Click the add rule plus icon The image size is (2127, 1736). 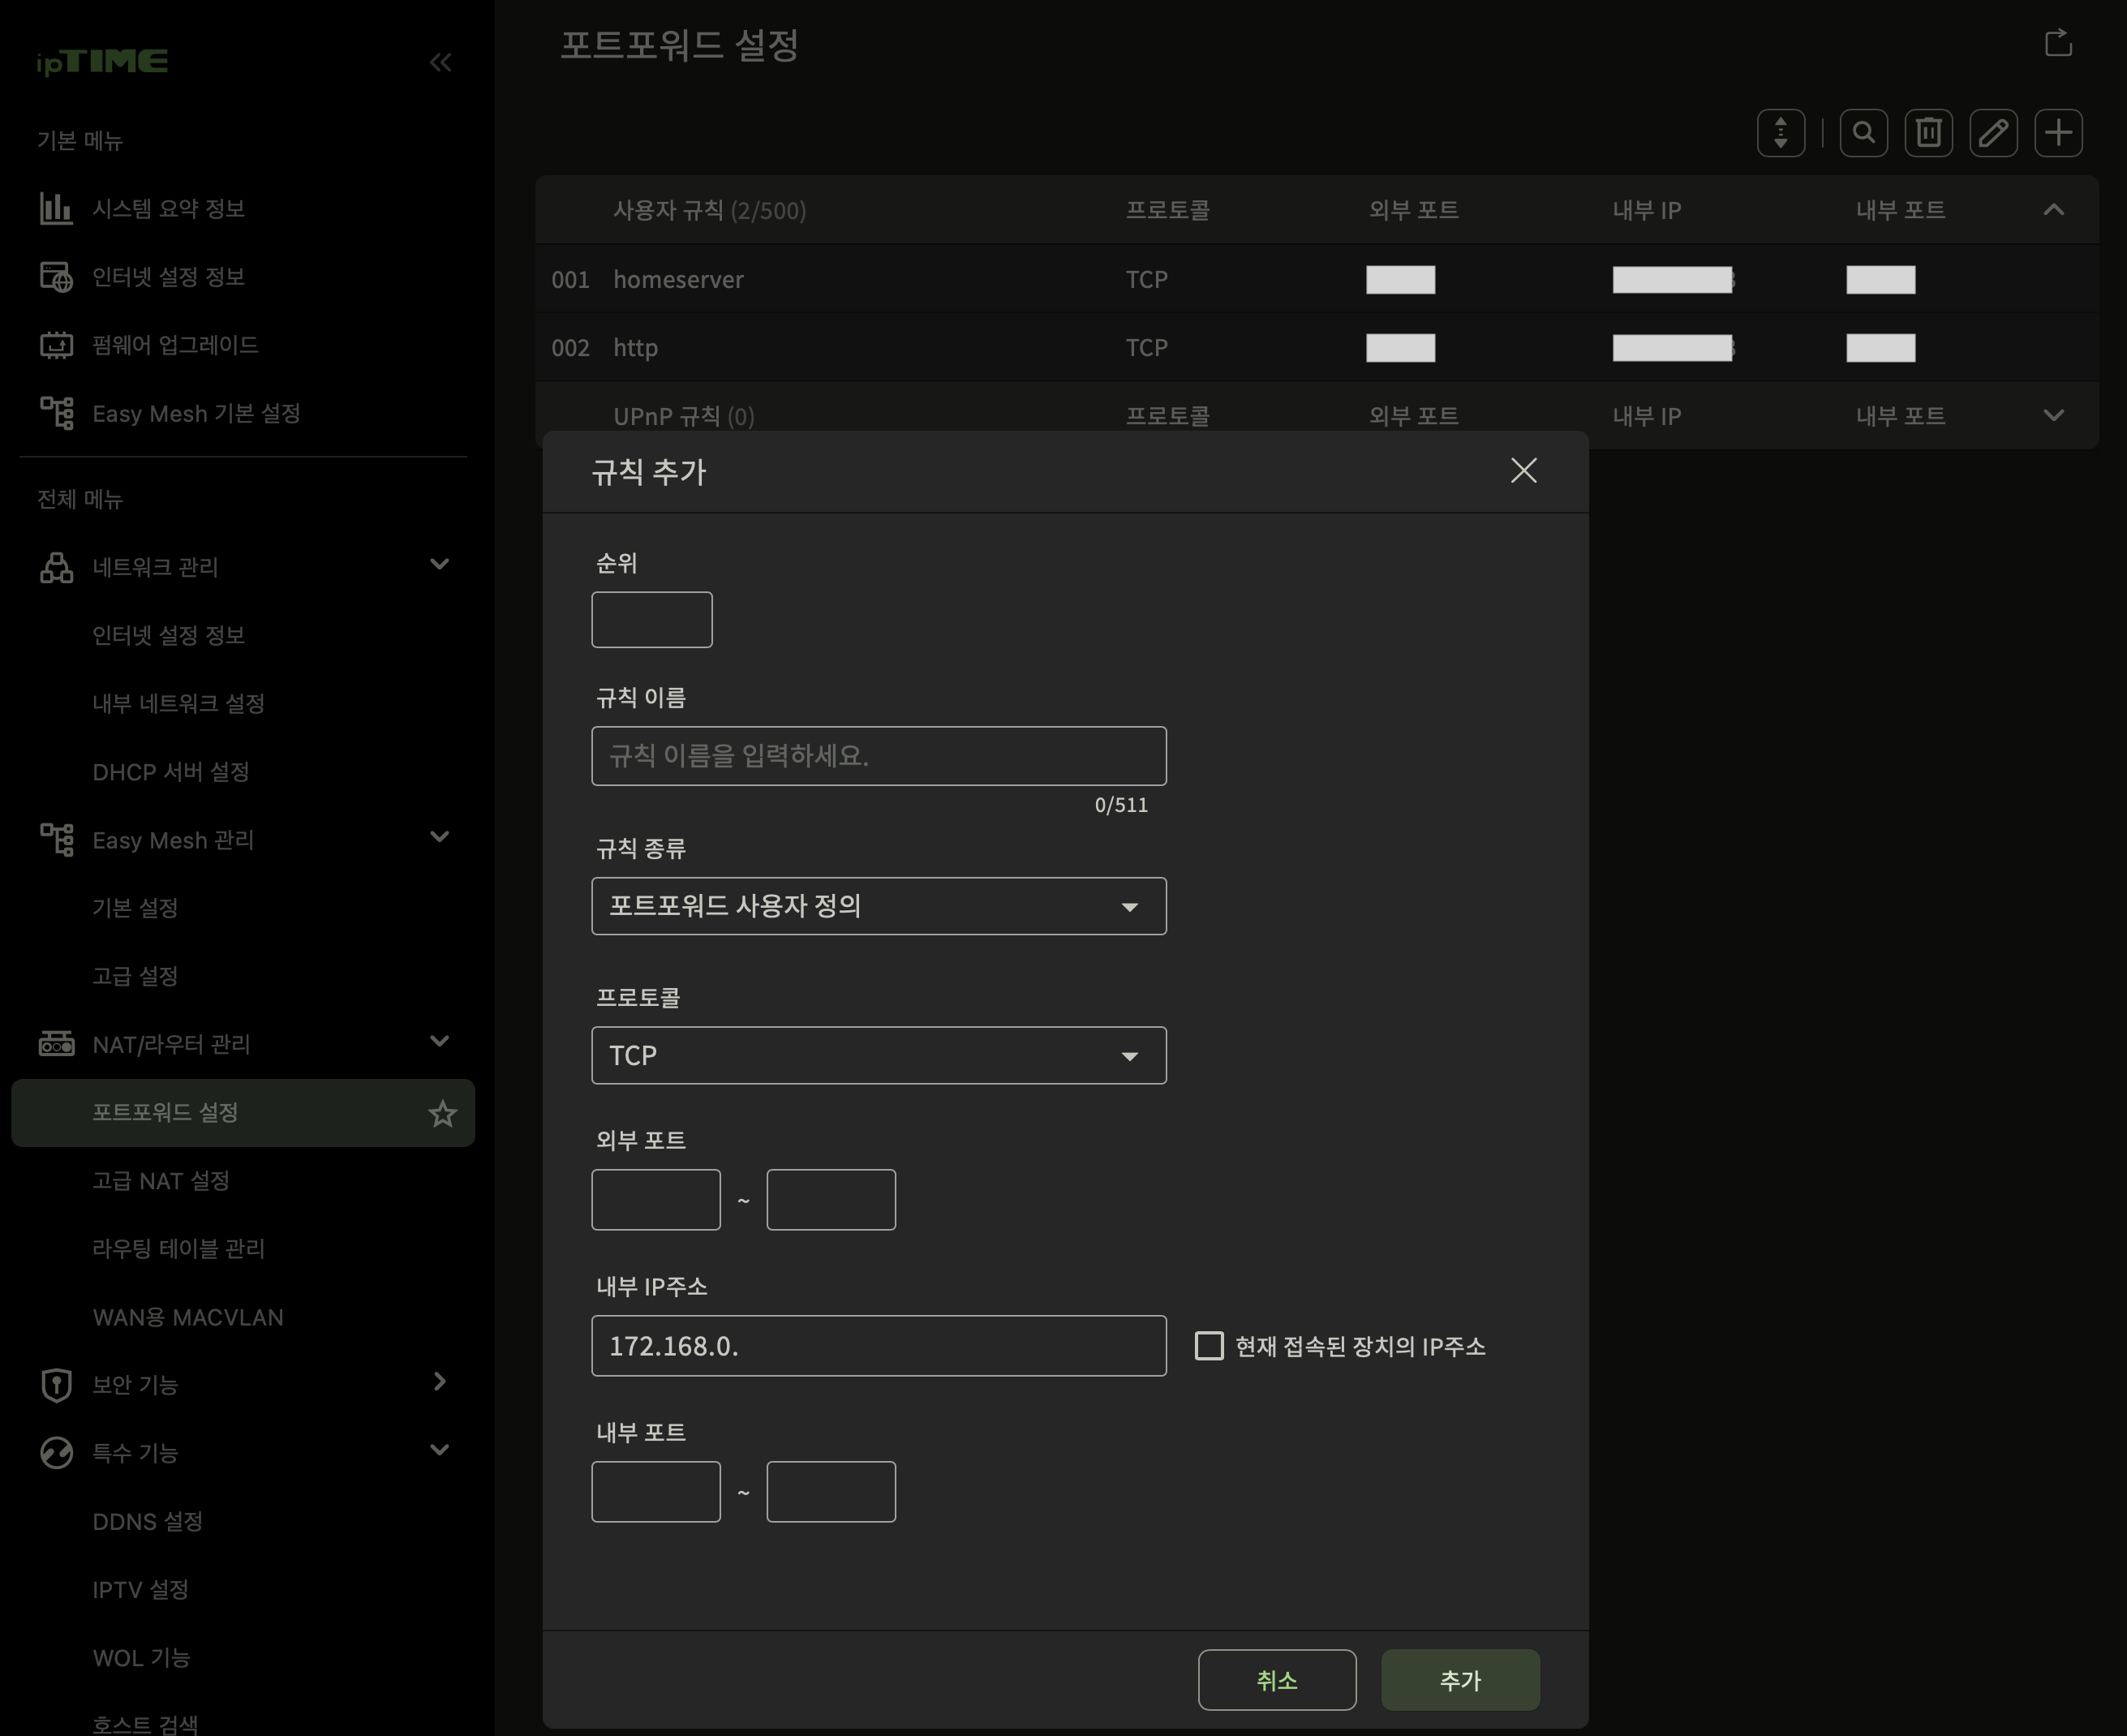pos(2058,133)
